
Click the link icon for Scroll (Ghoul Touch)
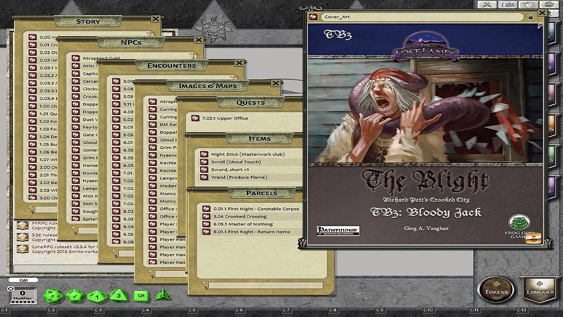click(x=204, y=162)
